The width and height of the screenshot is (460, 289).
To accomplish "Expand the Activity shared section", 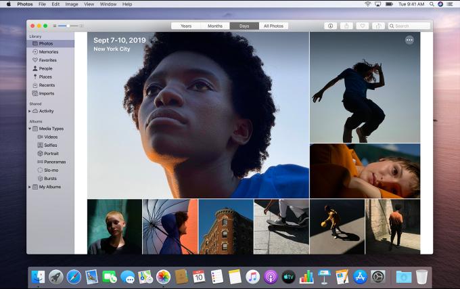I will point(29,111).
